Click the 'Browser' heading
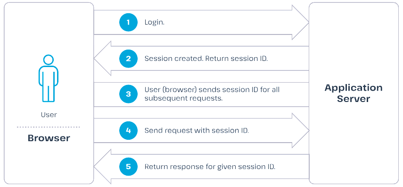 pyautogui.click(x=49, y=138)
